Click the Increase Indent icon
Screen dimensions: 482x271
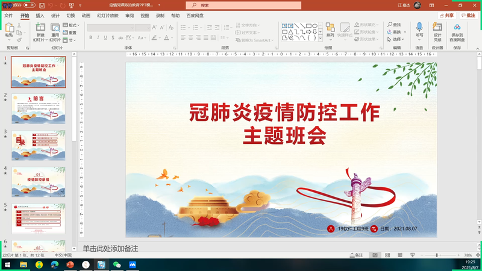[217, 28]
